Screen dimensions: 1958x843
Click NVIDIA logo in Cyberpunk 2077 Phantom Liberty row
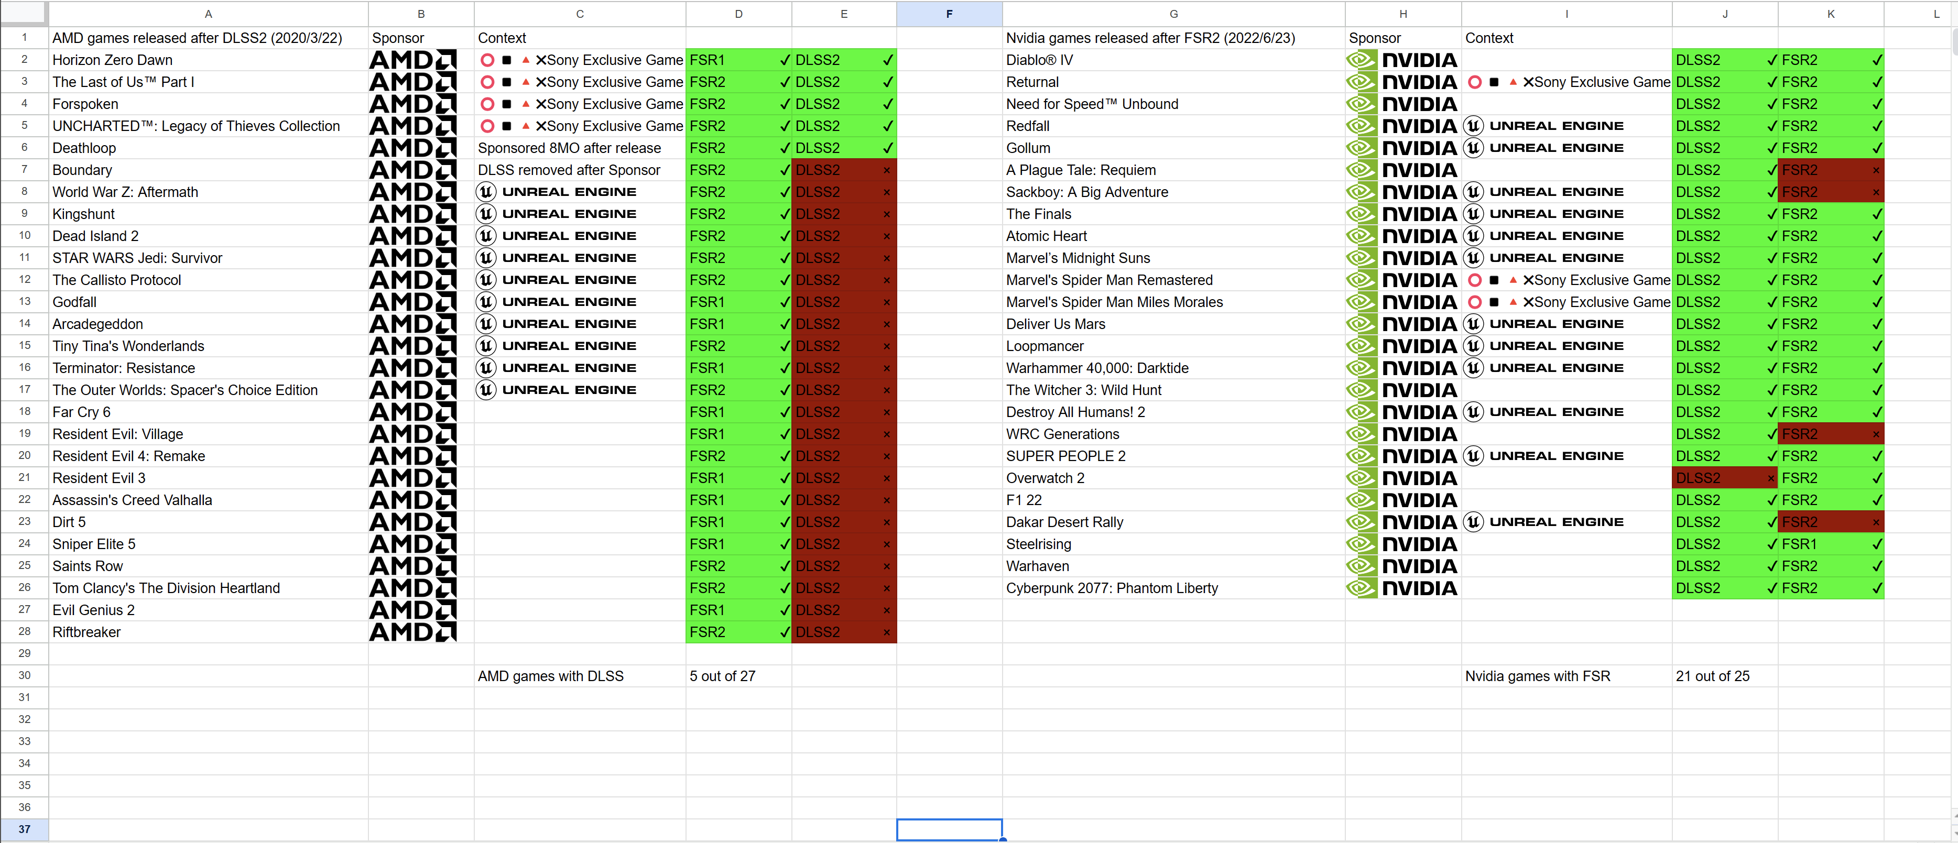[1402, 588]
